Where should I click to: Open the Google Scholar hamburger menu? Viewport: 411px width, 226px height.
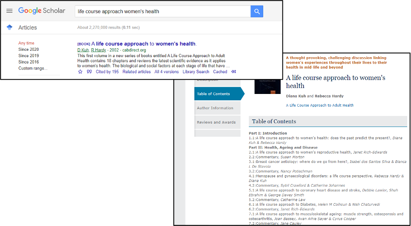[9, 11]
